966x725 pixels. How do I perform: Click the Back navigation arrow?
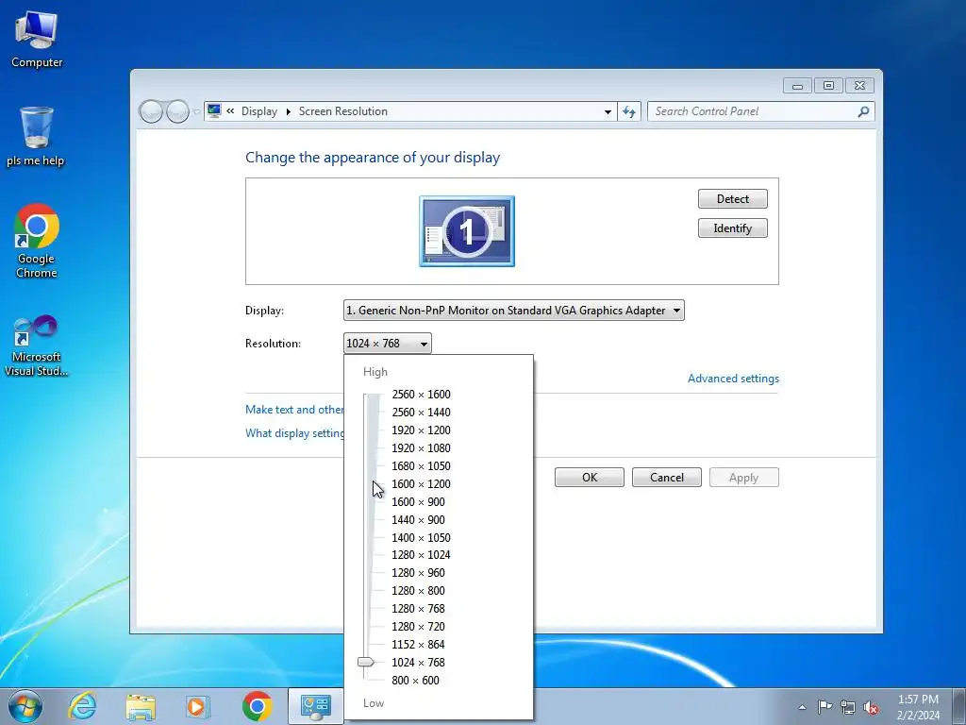click(x=151, y=111)
